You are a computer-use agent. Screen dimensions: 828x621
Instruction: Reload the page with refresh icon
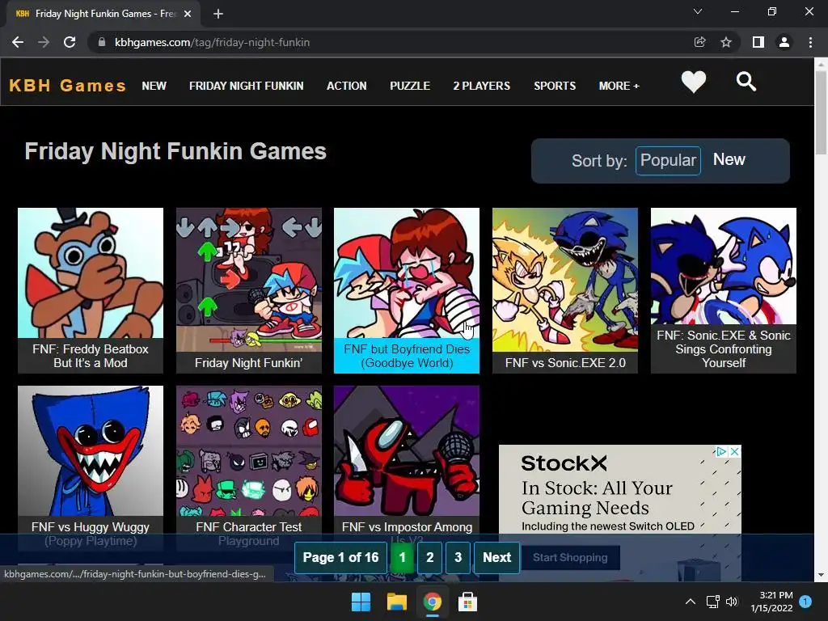coord(70,42)
